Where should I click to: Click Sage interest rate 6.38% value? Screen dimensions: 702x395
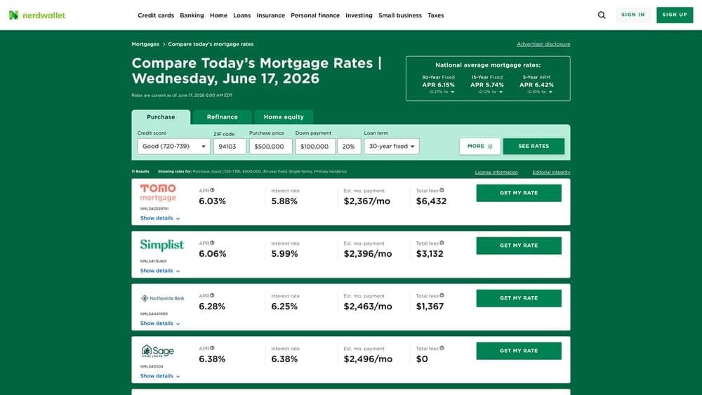(284, 359)
